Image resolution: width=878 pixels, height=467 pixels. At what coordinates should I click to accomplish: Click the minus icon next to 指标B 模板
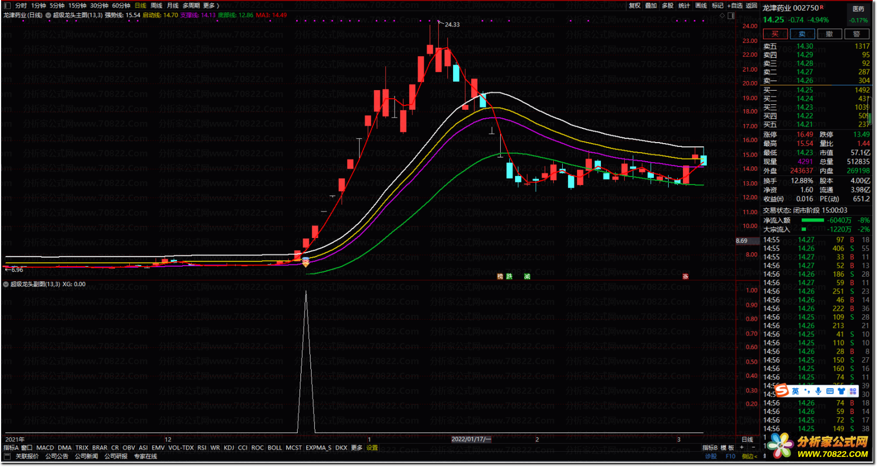753,448
